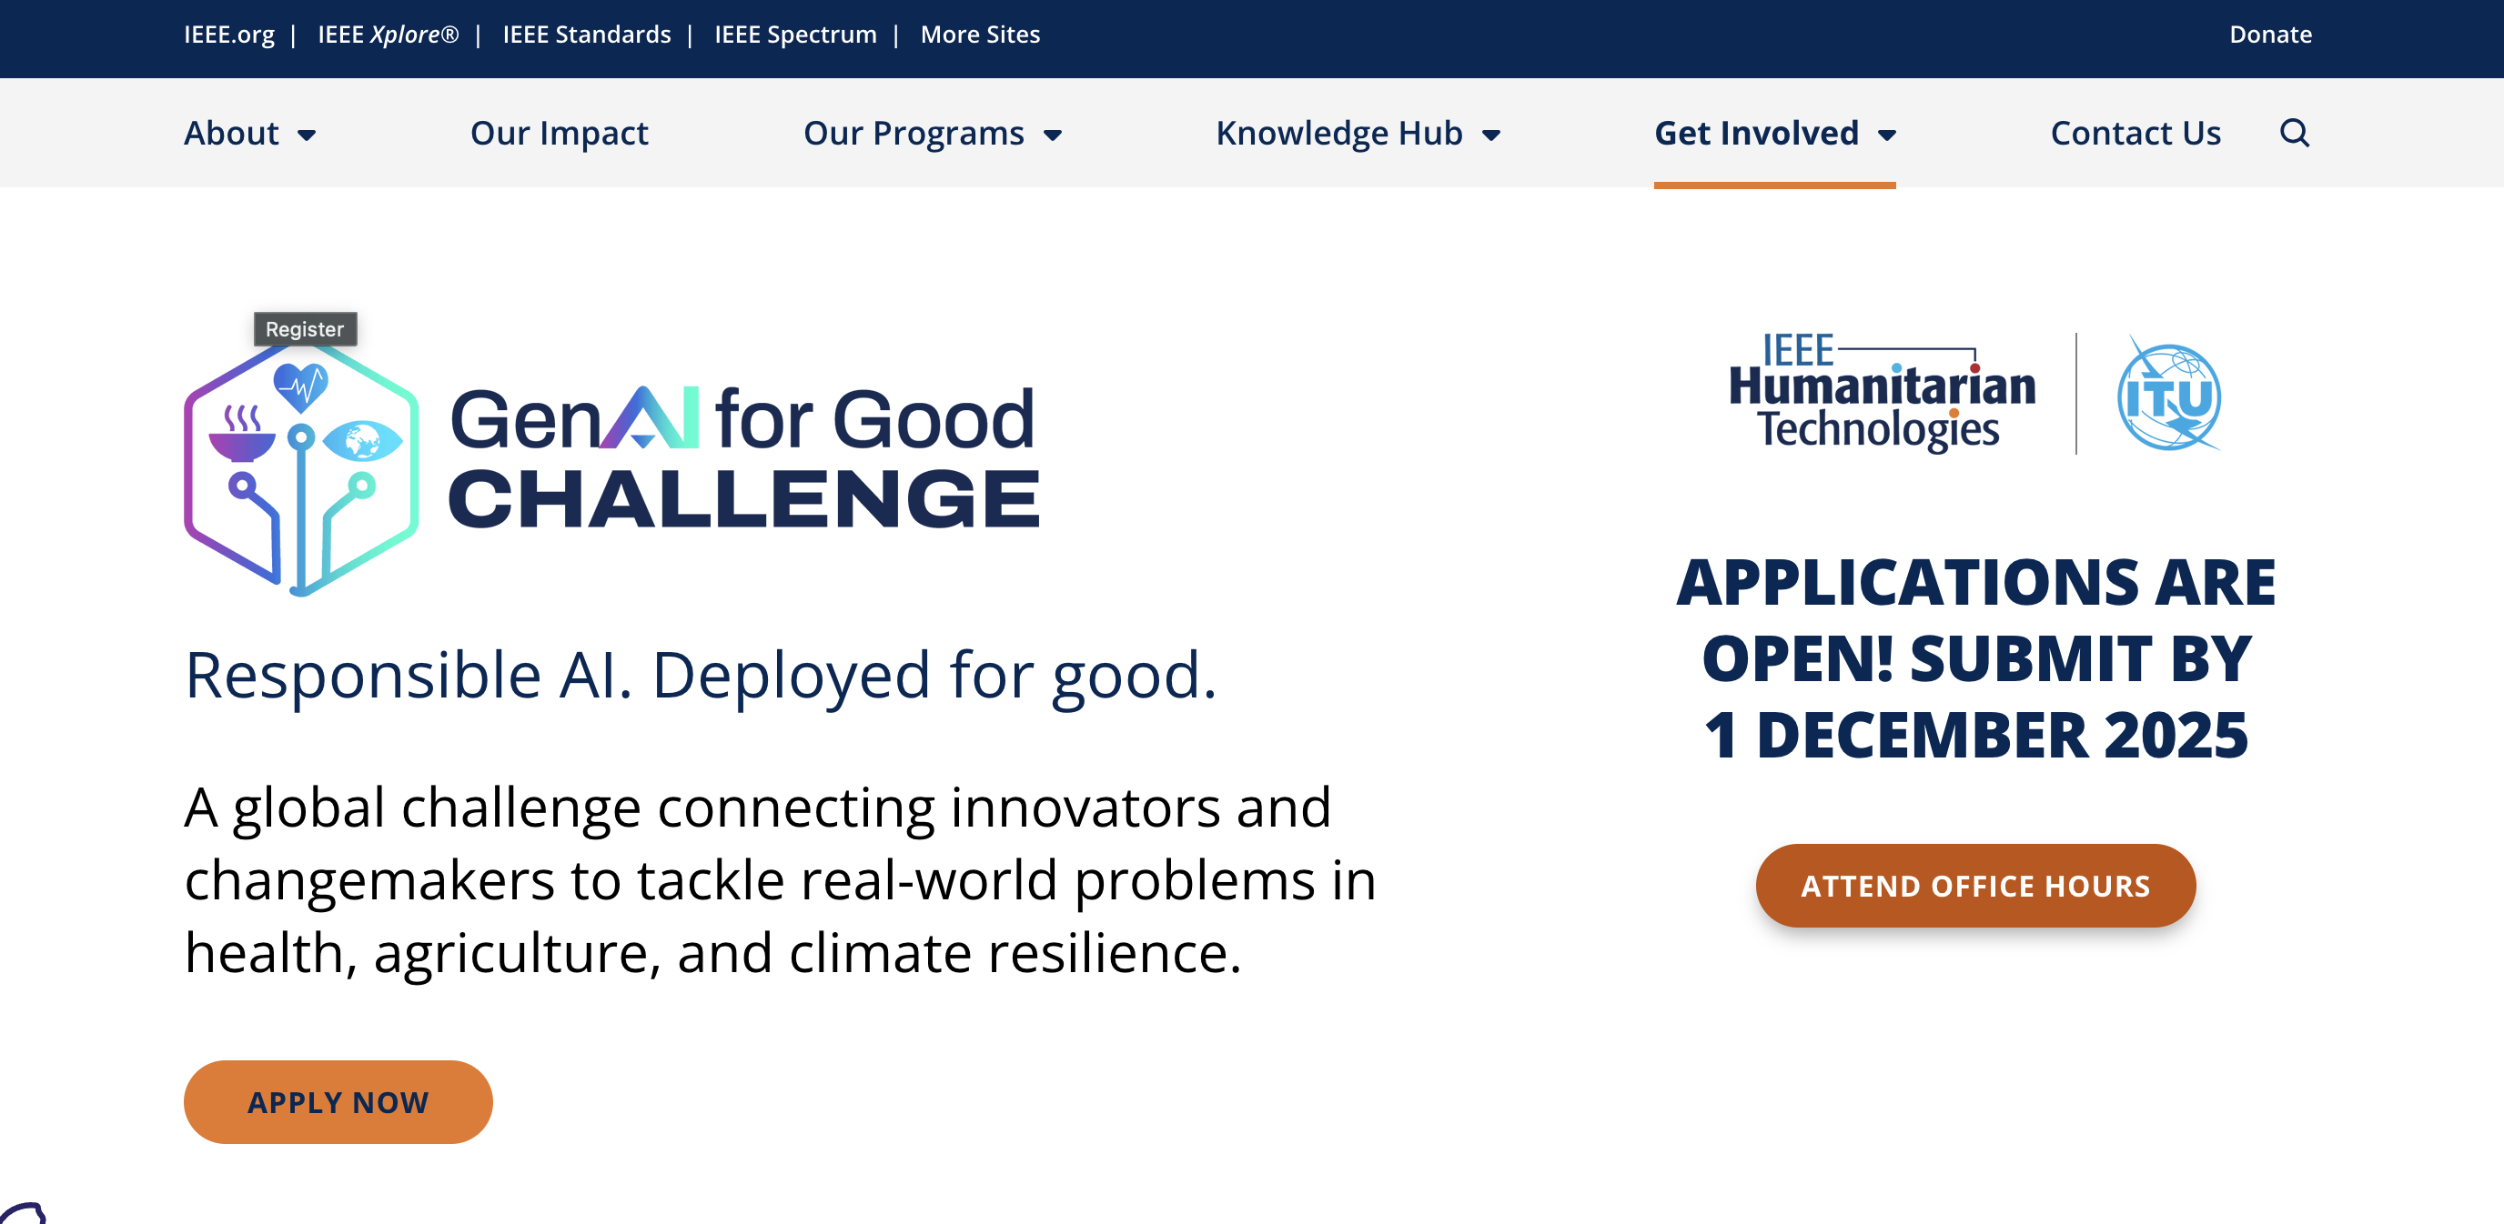Expand the About dropdown arrow

(x=308, y=135)
